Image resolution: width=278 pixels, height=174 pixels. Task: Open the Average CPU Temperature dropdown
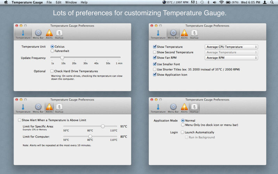click(231, 47)
